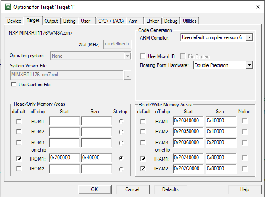Uncheck the IROM1 default checkbox

click(x=19, y=159)
